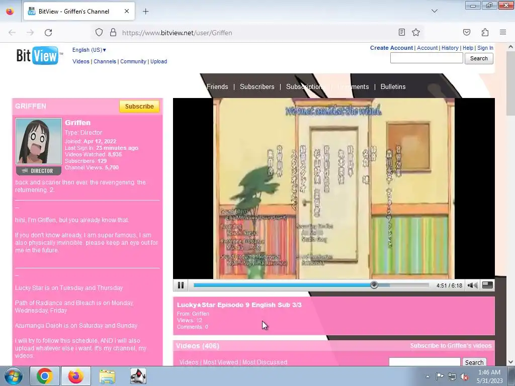Click the taskbar clock showing 1:46 AM
The image size is (515, 386).
point(489,376)
